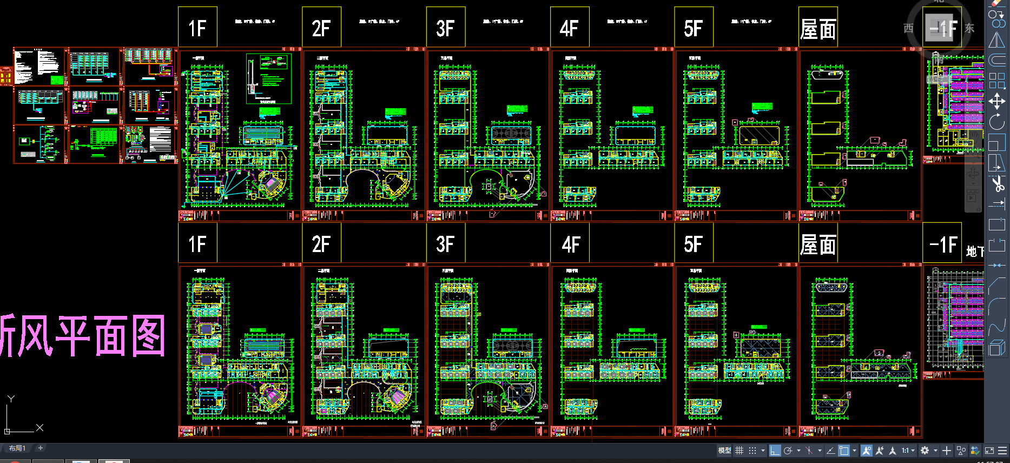The image size is (1010, 463).
Task: Select the Array tool
Action: click(x=997, y=81)
